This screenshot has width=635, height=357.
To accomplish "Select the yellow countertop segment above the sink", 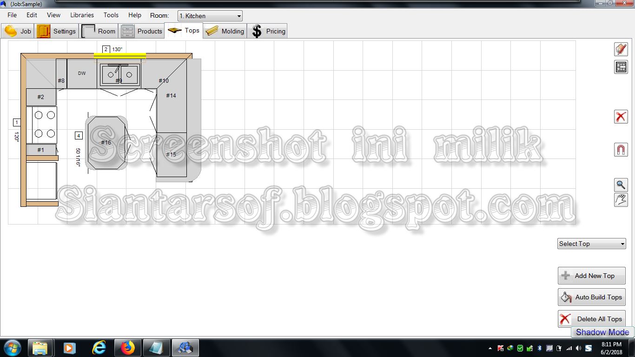I will click(x=120, y=56).
